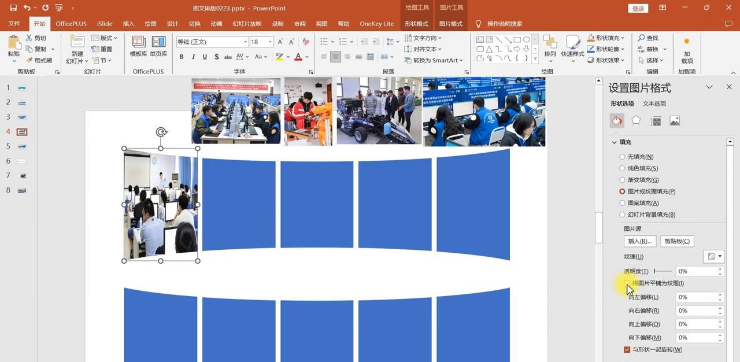Increase the font size
Screen dimensions: 740x362
coord(280,42)
